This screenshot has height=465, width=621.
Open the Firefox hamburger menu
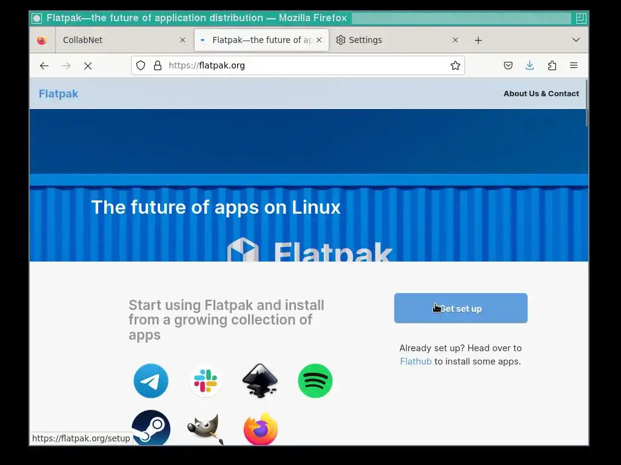(574, 65)
